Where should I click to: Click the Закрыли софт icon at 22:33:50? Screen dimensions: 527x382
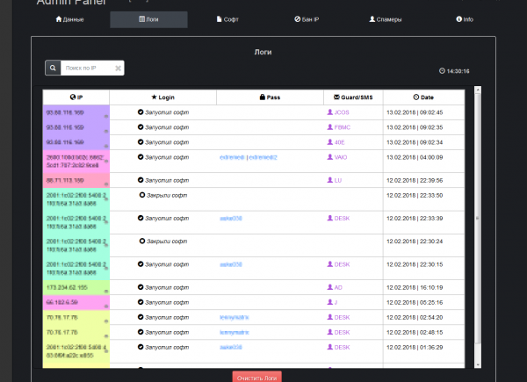pyautogui.click(x=142, y=195)
